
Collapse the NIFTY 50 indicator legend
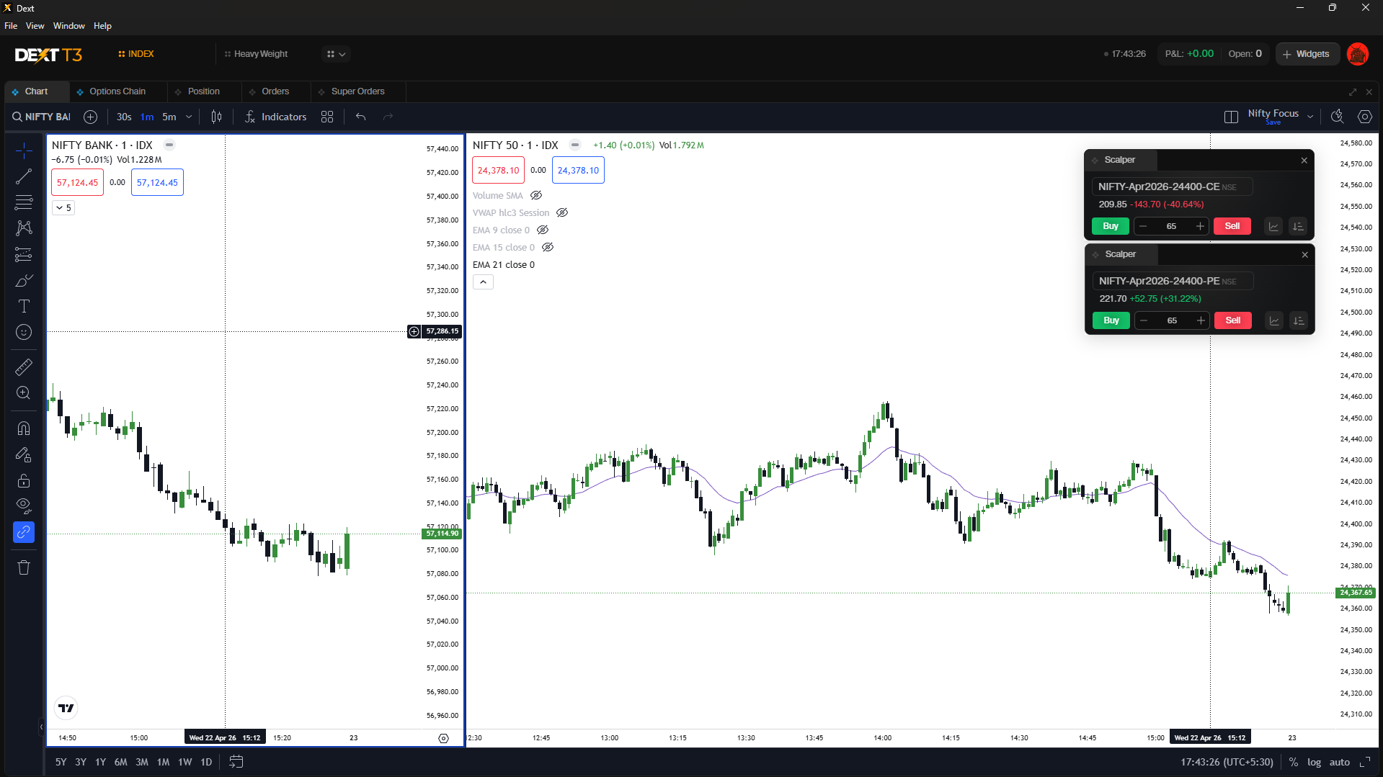(x=483, y=282)
